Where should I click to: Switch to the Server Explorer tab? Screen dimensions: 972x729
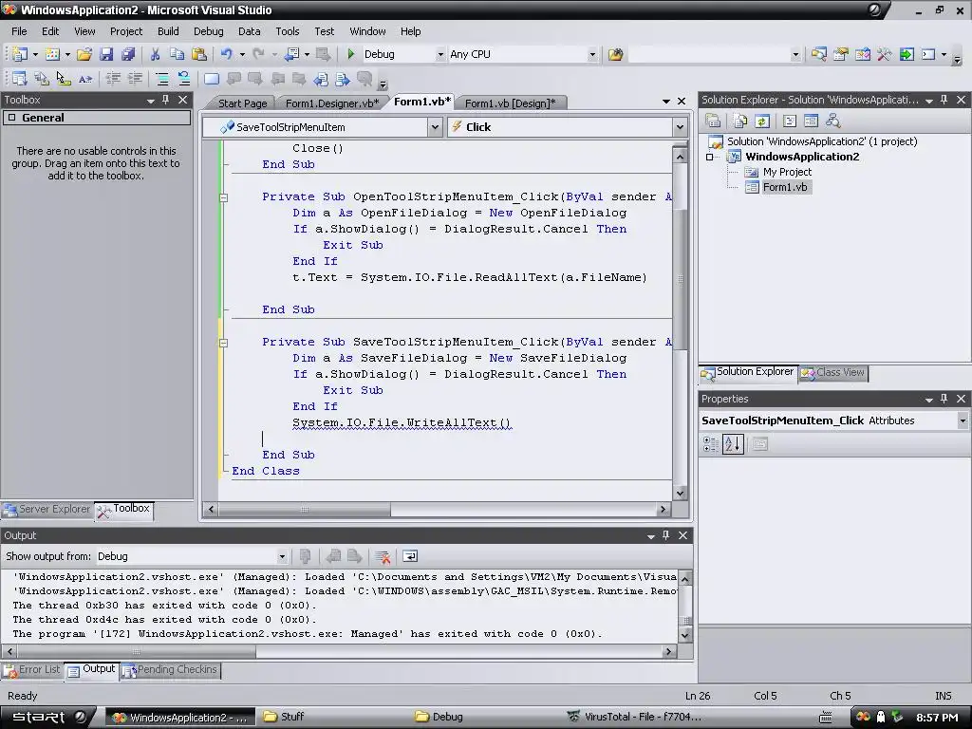tap(47, 509)
